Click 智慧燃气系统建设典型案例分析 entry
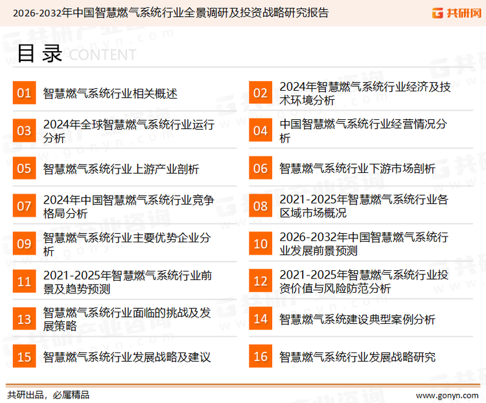Image resolution: width=486 pixels, height=403 pixels. (357, 319)
